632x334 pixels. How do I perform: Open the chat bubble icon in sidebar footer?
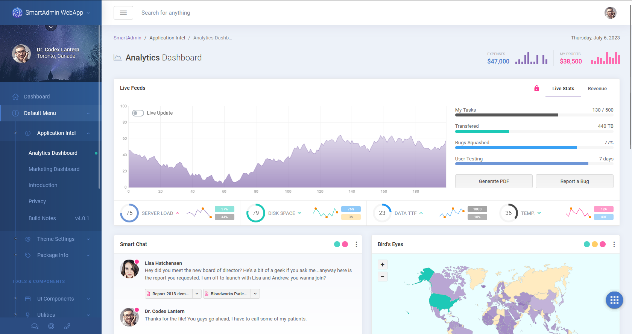pos(35,326)
